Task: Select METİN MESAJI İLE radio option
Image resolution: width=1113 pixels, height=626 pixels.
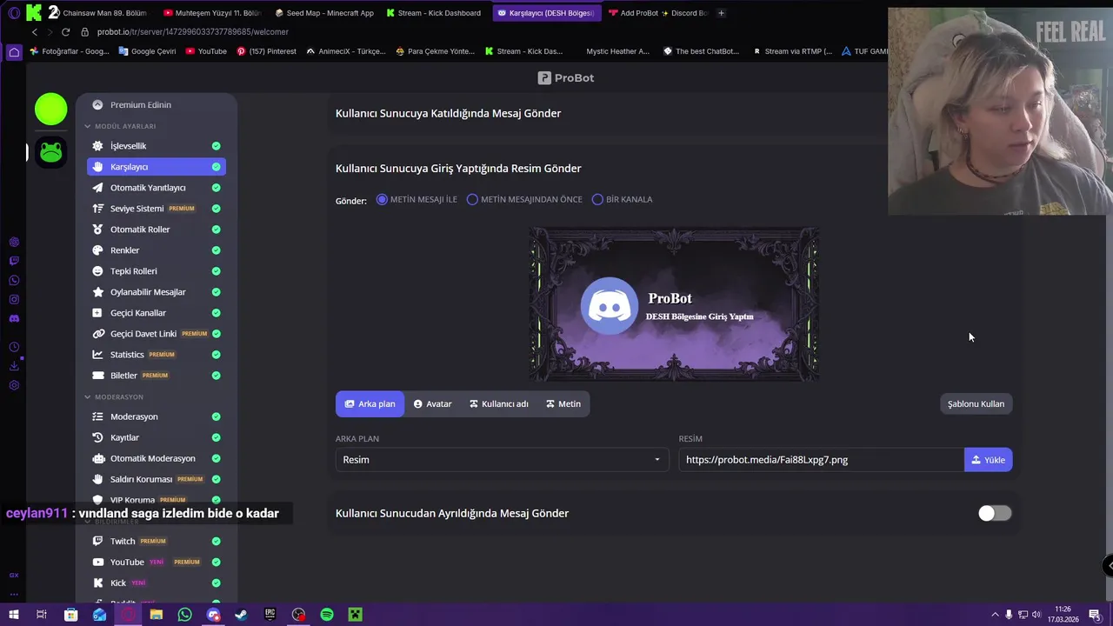Action: pos(417,199)
